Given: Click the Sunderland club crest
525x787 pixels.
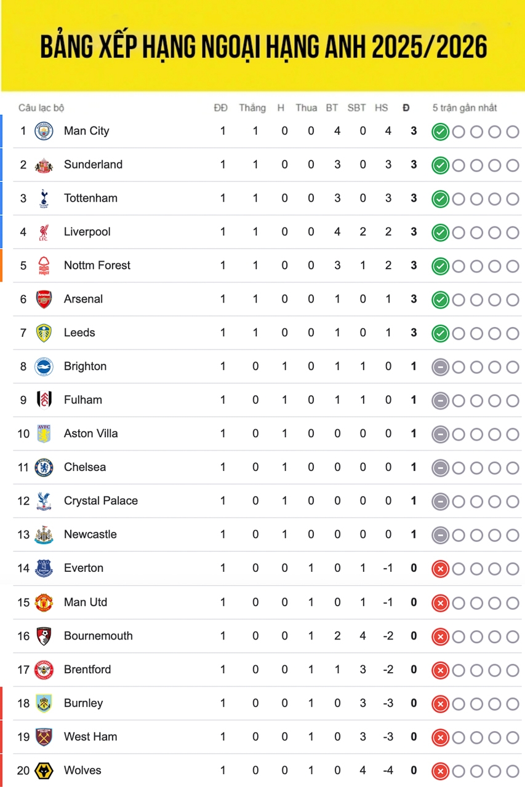Looking at the screenshot, I should 44,165.
